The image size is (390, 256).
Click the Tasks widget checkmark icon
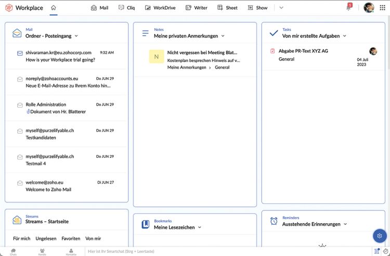pyautogui.click(x=274, y=33)
